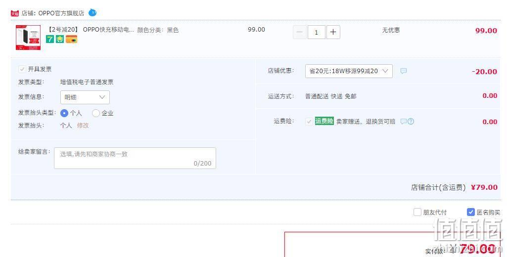Click the comment icon beside 退换货可赔
Viewport: 507px width, 257px height.
(403, 122)
